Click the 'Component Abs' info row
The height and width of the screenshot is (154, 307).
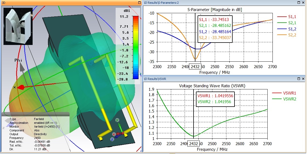(25, 130)
